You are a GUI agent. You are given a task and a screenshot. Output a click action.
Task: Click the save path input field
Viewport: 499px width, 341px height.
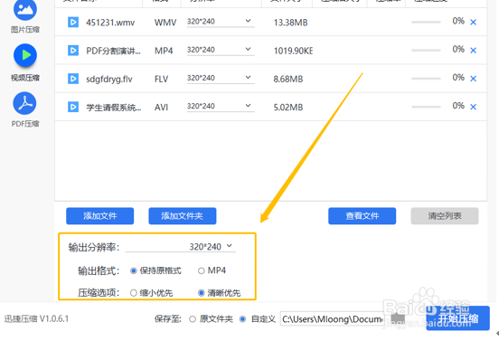point(333,319)
